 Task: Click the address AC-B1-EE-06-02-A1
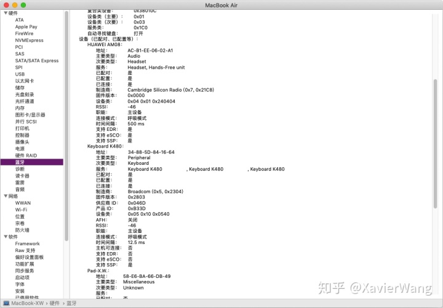click(150, 50)
